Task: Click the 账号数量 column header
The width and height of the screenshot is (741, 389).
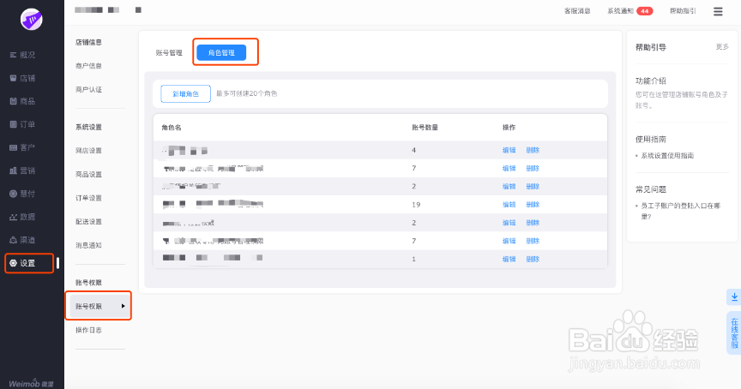Action: point(425,128)
